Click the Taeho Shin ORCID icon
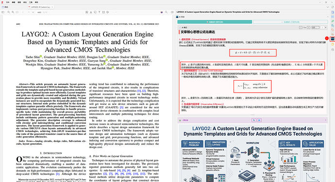 point(41,56)
